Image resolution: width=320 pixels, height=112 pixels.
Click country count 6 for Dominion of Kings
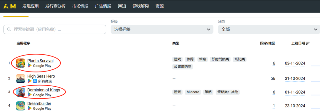click(x=274, y=92)
